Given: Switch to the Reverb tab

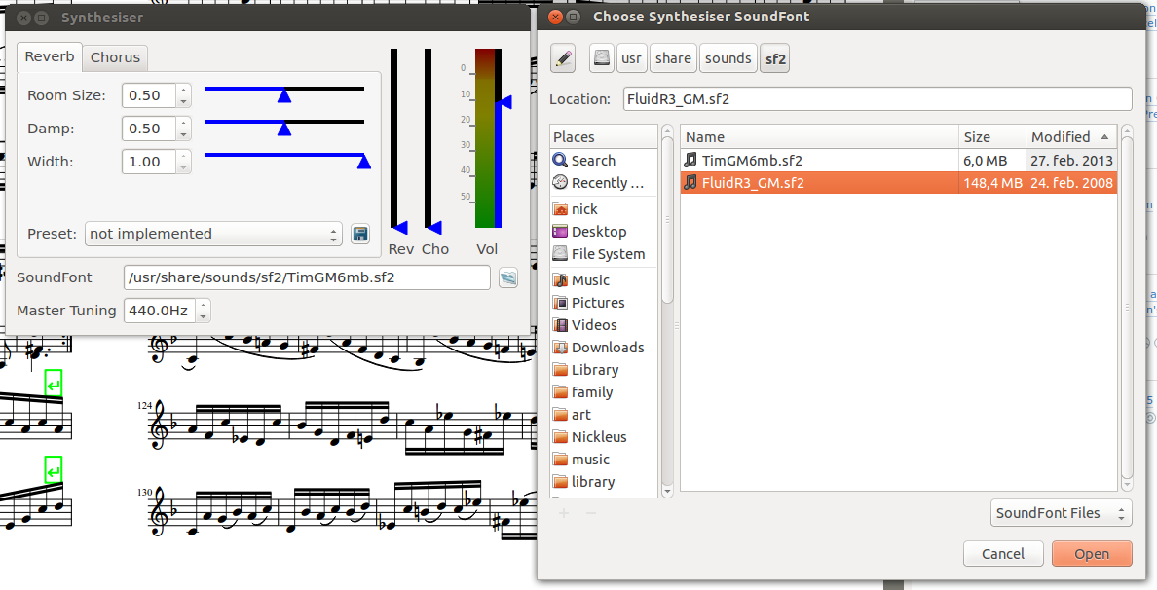Looking at the screenshot, I should tap(49, 56).
